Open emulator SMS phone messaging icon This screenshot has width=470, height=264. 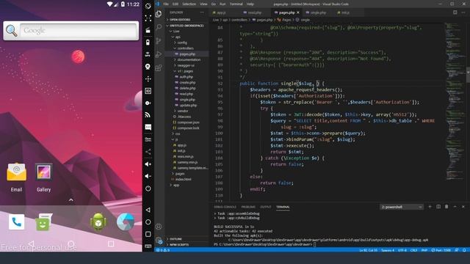click(x=148, y=127)
